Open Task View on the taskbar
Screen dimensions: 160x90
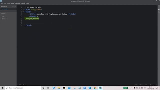tap(48, 88)
